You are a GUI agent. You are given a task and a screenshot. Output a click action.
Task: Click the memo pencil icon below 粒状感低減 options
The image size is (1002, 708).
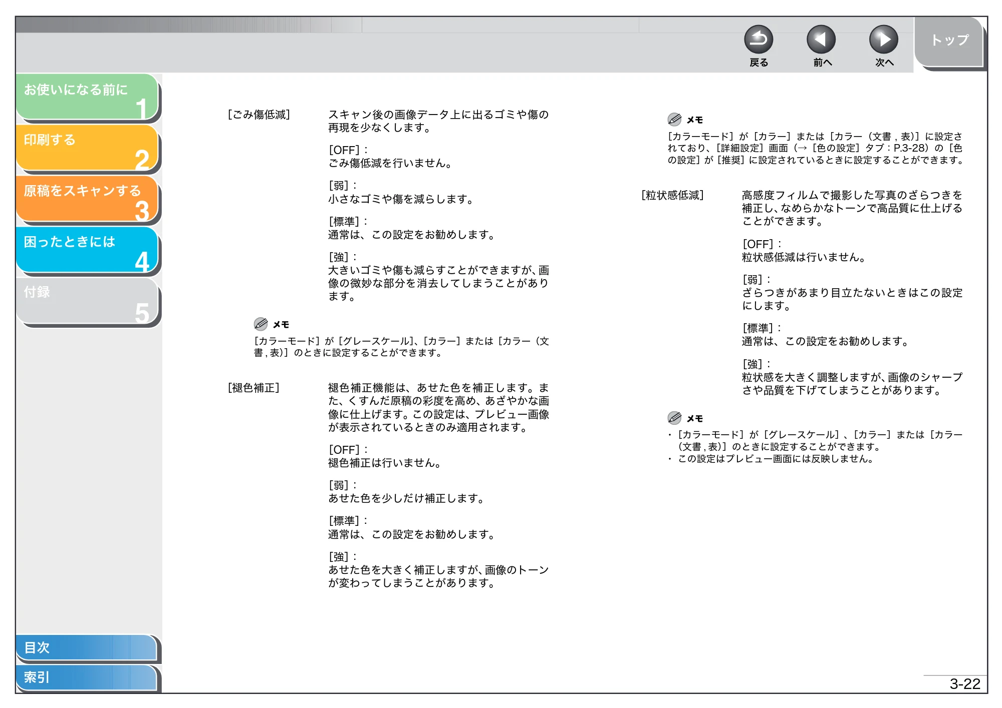tap(674, 418)
